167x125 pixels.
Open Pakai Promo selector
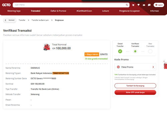[135, 67]
